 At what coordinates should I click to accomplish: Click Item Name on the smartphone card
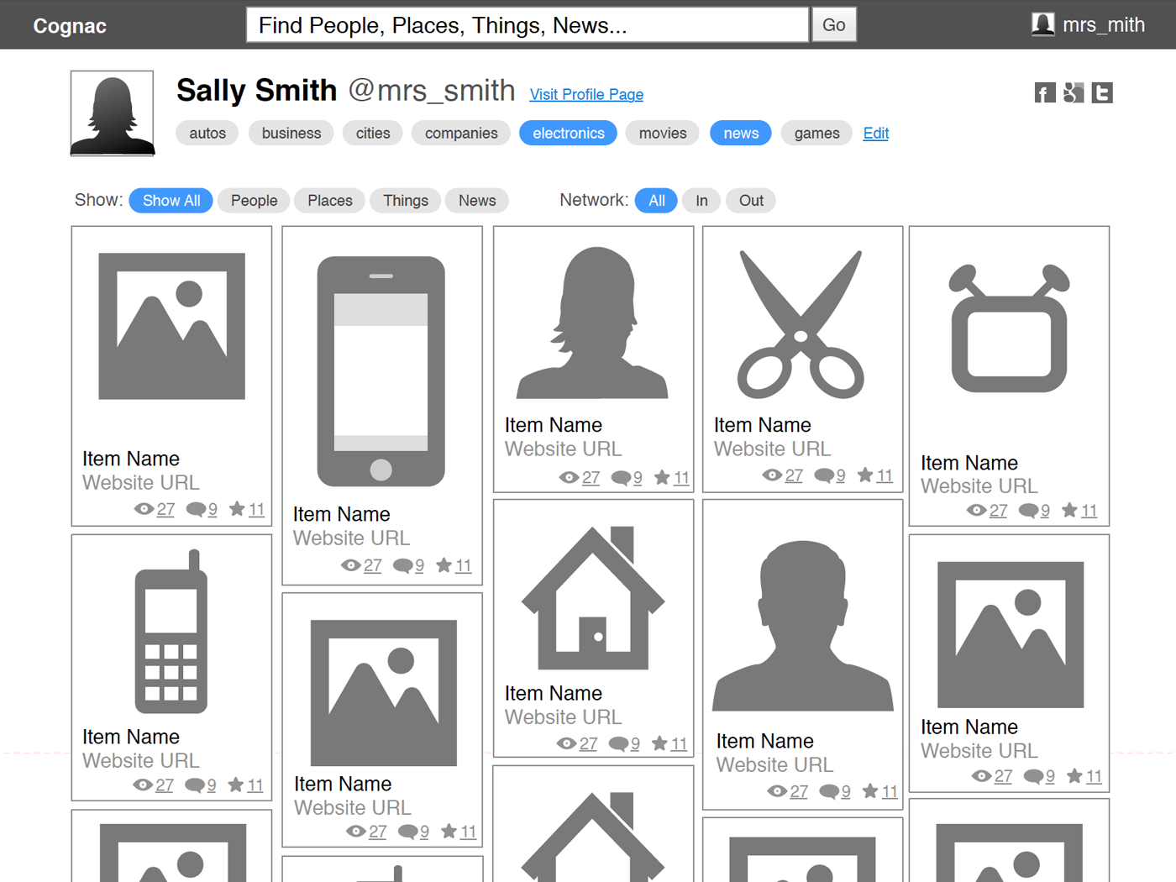(x=342, y=514)
